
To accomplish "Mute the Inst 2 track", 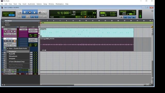I will click(15, 32).
